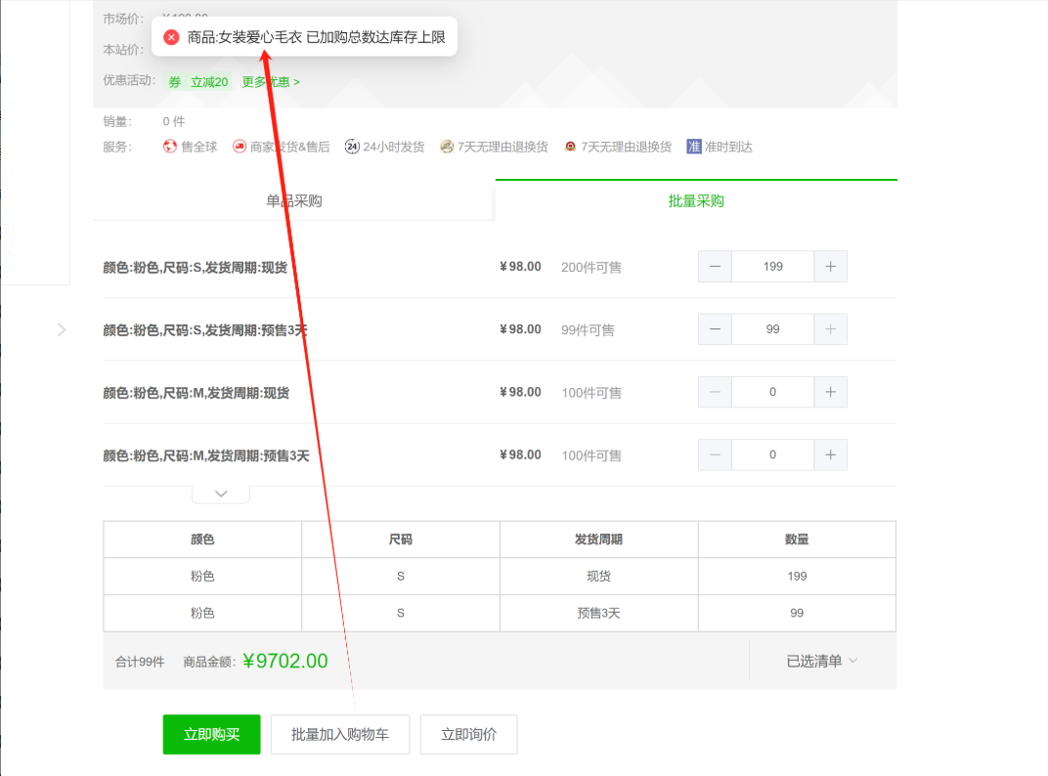The height and width of the screenshot is (776, 1048).
Task: Click the total amount ¥9702.00
Action: [284, 661]
